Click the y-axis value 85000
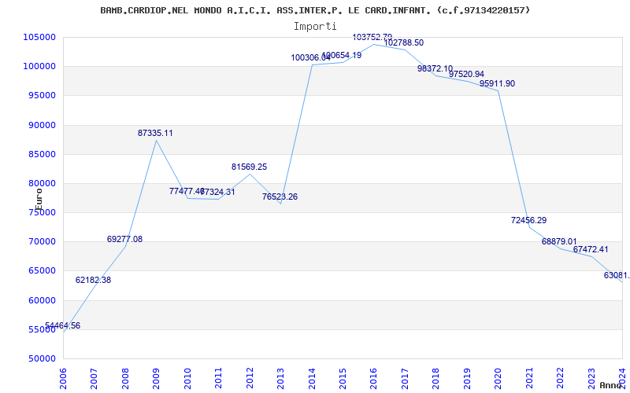The width and height of the screenshot is (630, 393). point(42,154)
